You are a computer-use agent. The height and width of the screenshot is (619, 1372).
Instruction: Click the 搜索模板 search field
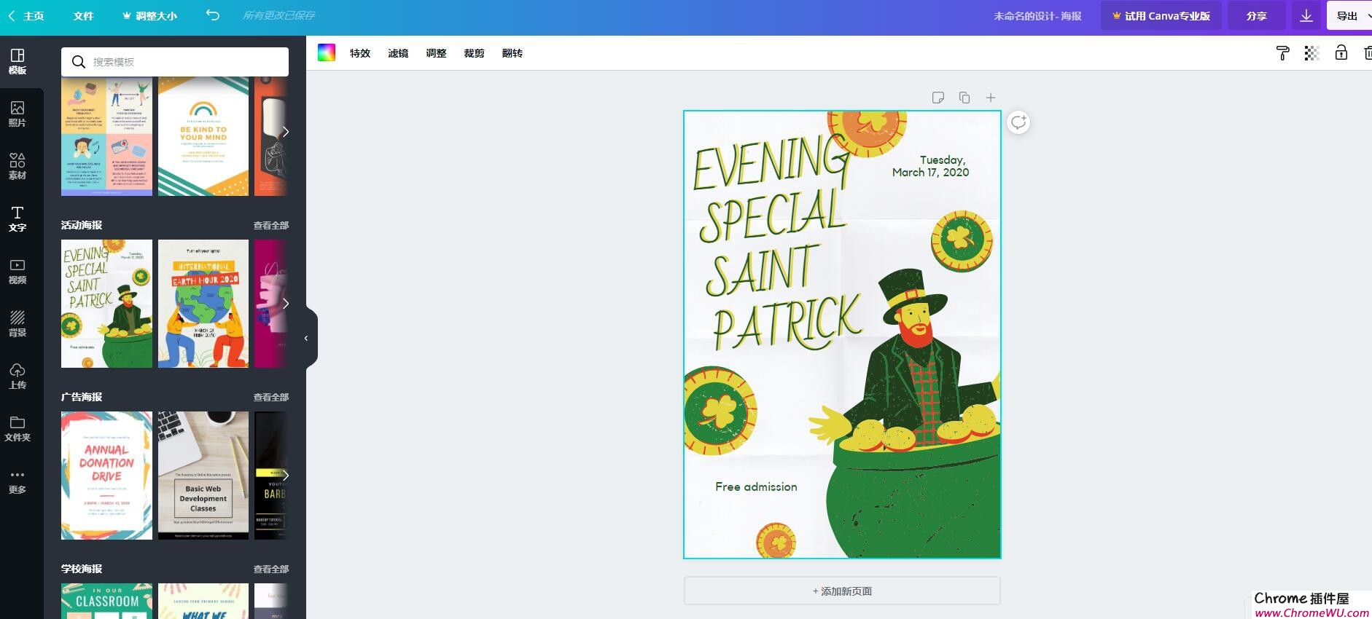click(x=186, y=62)
